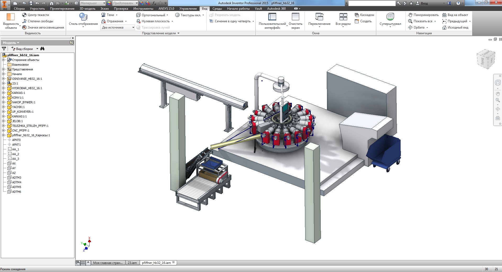Screen dimensions: 502x272
Task: Undo the last action
Action: (37, 3)
